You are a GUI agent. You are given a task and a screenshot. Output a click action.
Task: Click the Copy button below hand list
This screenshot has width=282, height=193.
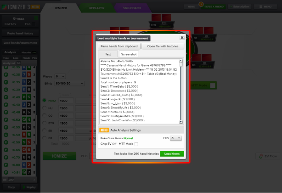pyautogui.click(x=11, y=187)
